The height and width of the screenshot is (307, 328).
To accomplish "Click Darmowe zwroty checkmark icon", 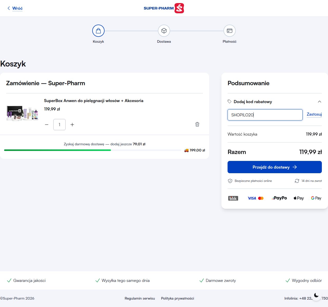I will pos(202,280).
